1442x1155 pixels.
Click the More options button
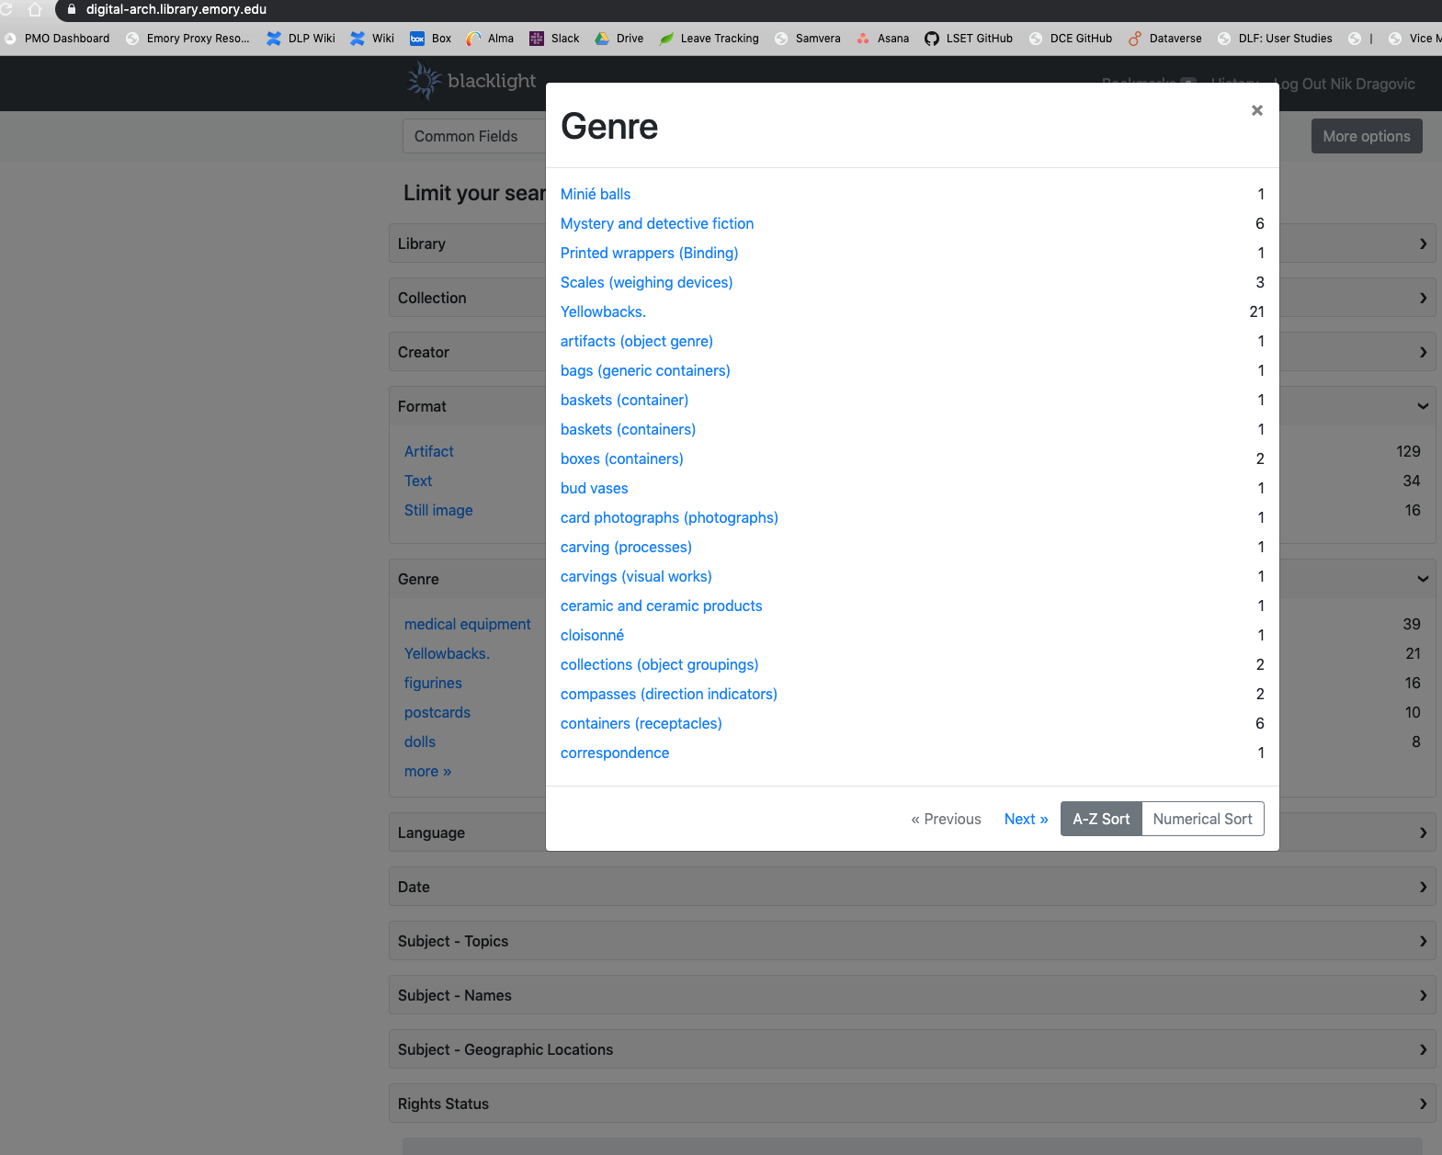tap(1367, 136)
